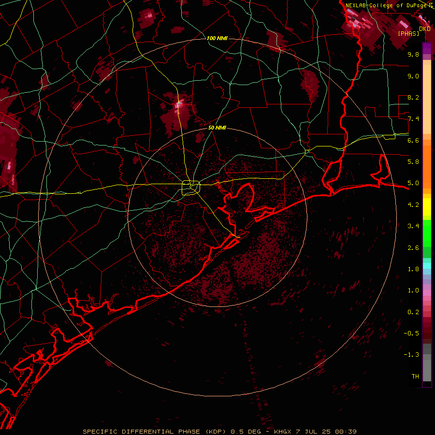Click the 4.2 color scale value
The width and height of the screenshot is (435, 435).
(413, 204)
